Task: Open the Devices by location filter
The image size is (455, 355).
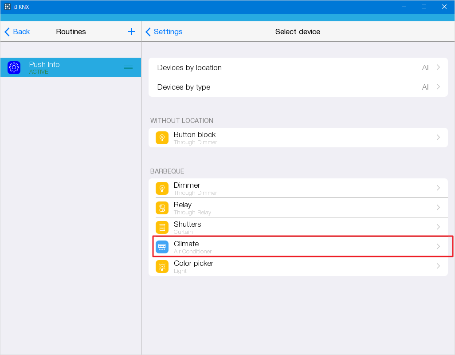Action: tap(298, 67)
